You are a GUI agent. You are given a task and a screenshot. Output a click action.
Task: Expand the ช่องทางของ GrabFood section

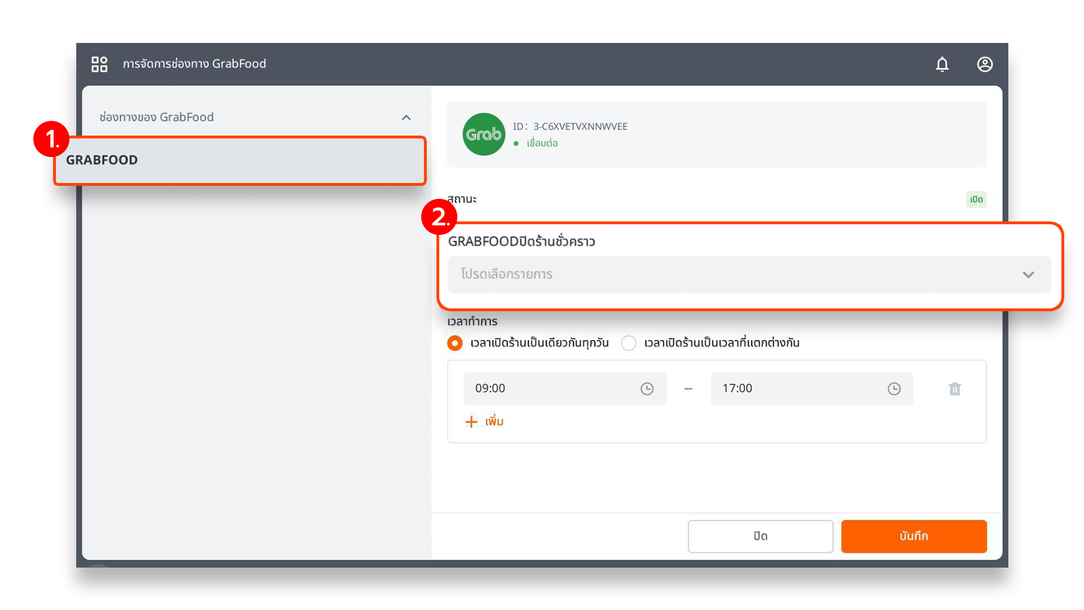coord(407,117)
